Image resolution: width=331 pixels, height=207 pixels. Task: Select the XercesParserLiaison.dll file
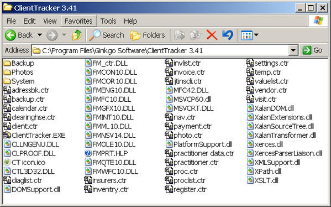(x=285, y=153)
